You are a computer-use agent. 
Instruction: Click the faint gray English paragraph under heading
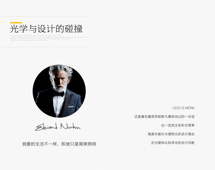click(49, 38)
